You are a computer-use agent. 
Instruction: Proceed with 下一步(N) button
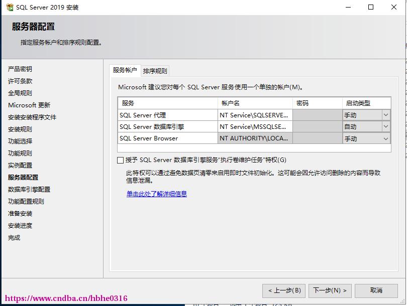pos(330,291)
